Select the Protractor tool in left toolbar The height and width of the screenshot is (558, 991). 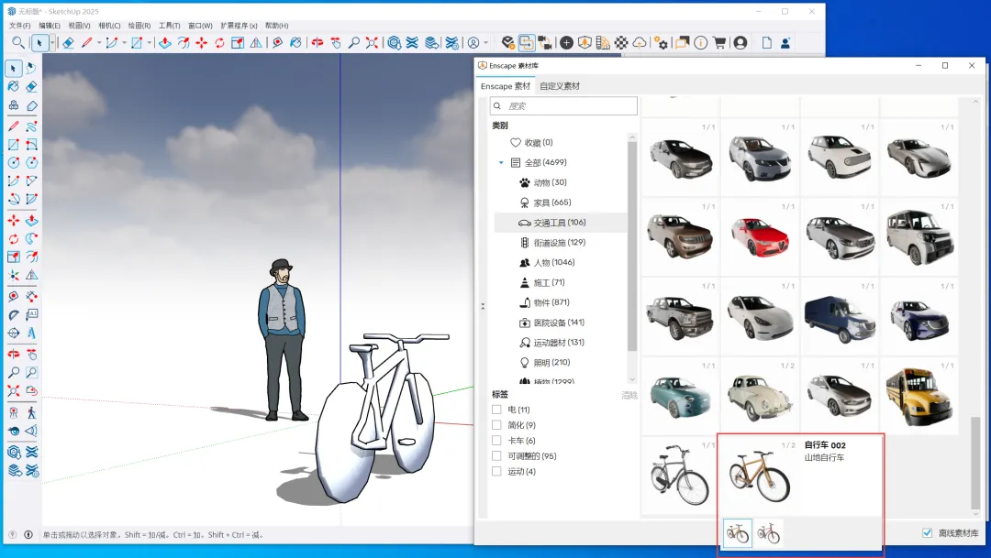[13, 314]
